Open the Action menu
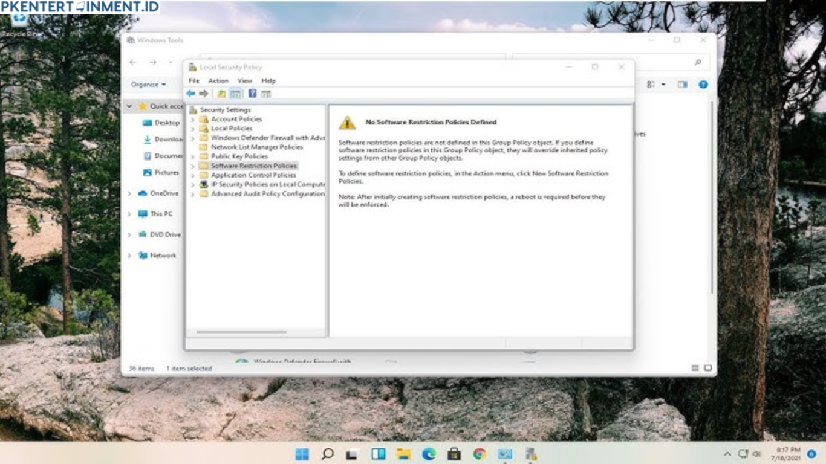 (218, 80)
